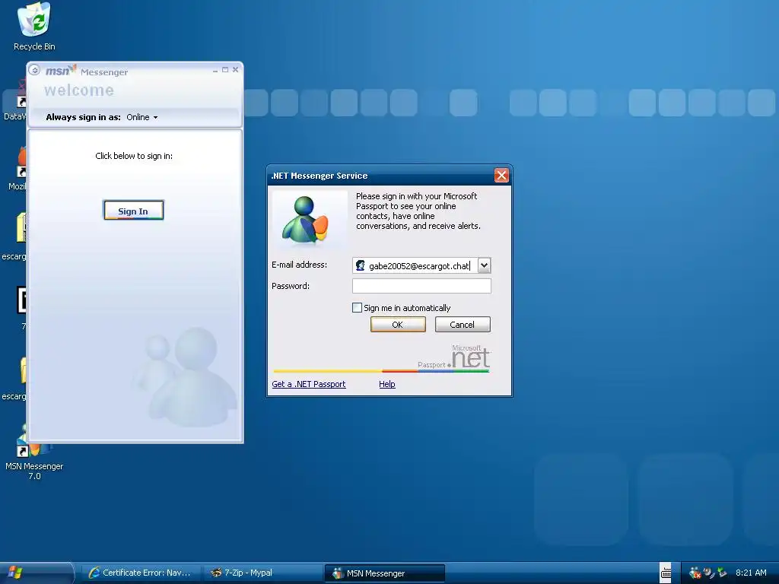The width and height of the screenshot is (779, 584).
Task: Maximize the MSN Messenger window
Action: (x=225, y=70)
